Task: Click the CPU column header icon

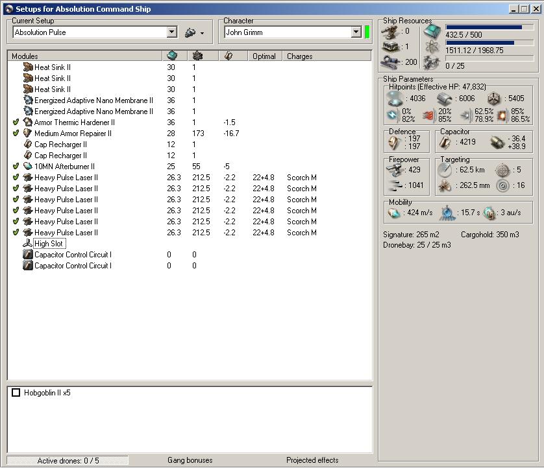Action: click(172, 56)
